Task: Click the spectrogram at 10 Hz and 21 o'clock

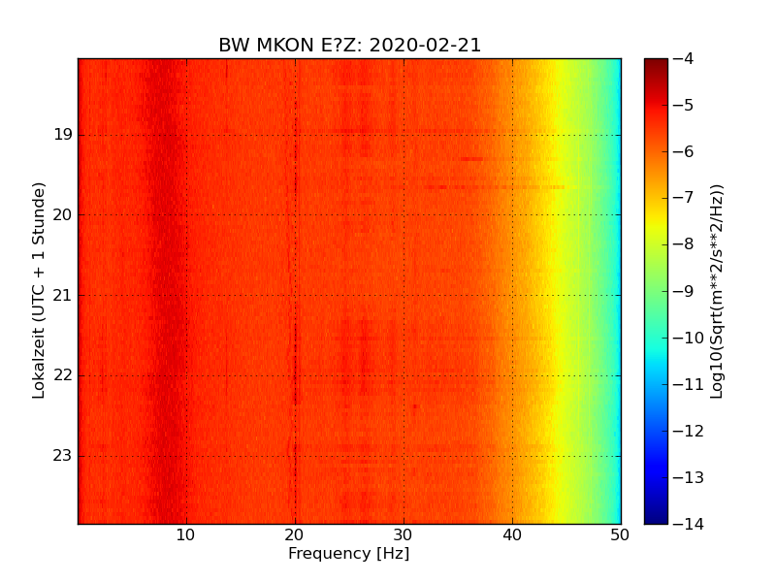Action: point(186,296)
